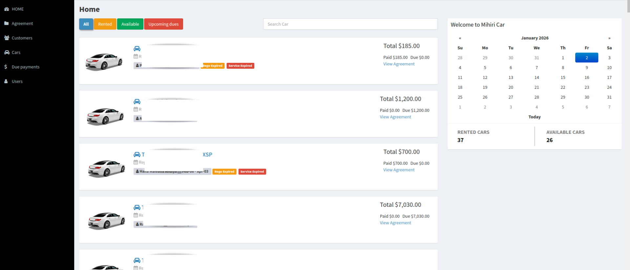Go to previous month in calendar
630x270 pixels.
(460, 38)
